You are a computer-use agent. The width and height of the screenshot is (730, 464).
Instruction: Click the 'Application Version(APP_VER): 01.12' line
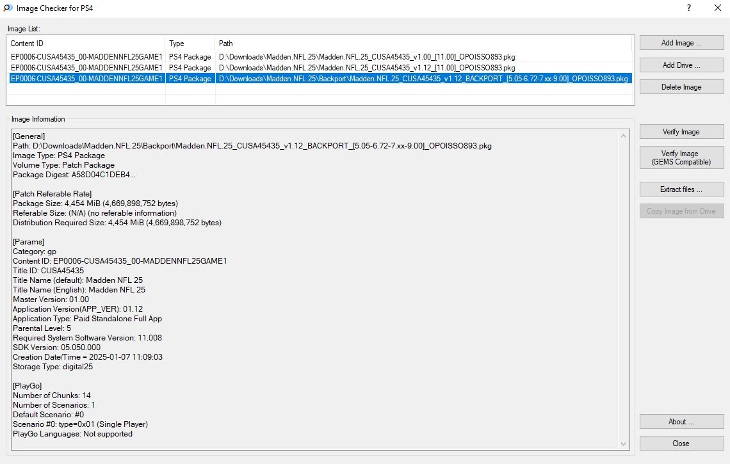(77, 310)
